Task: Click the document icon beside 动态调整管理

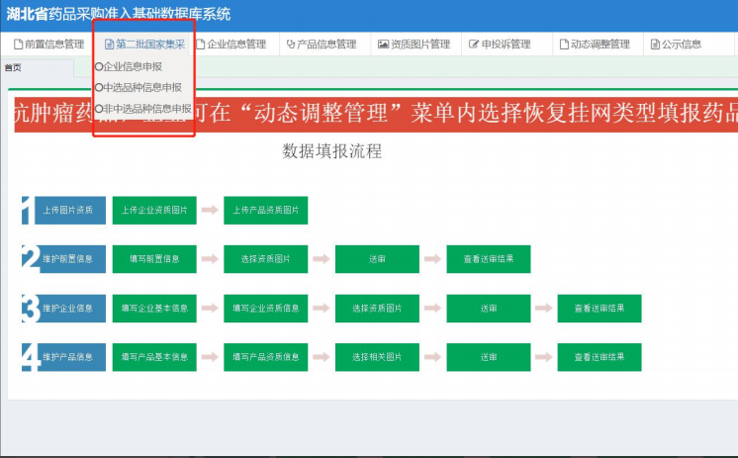Action: coord(562,45)
